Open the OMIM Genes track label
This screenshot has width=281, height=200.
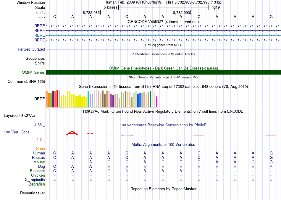pos(33,72)
